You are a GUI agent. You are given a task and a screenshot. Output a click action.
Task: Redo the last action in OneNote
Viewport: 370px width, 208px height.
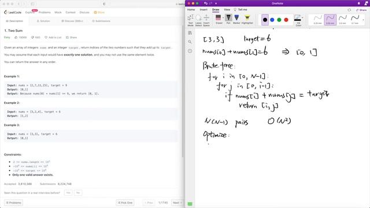click(x=210, y=3)
